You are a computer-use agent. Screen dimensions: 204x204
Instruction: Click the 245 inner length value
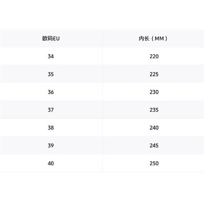point(154,145)
